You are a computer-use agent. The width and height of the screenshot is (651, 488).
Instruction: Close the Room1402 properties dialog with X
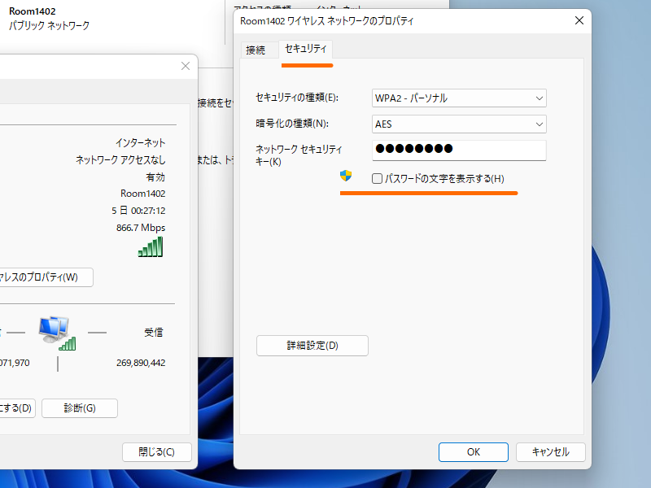pos(579,20)
